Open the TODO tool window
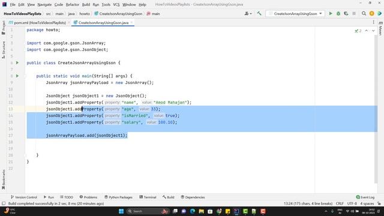The width and height of the screenshot is (384, 216). click(67, 197)
